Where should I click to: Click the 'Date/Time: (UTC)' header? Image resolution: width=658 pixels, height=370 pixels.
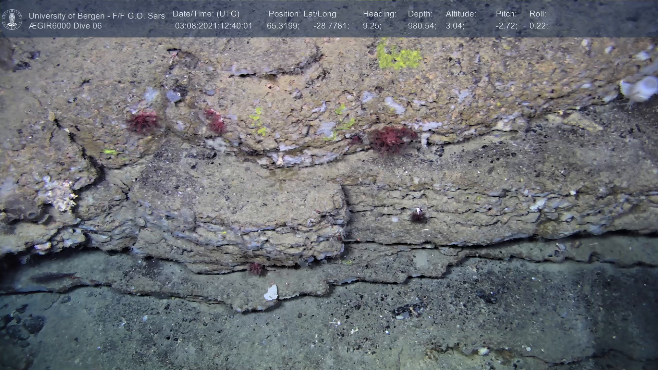tap(206, 14)
